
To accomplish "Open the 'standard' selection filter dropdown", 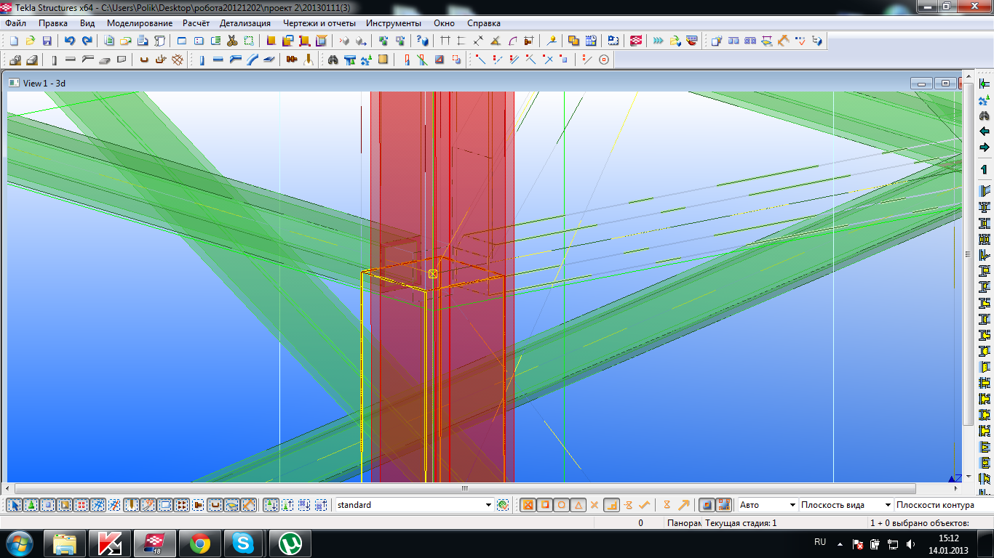I will pyautogui.click(x=488, y=505).
